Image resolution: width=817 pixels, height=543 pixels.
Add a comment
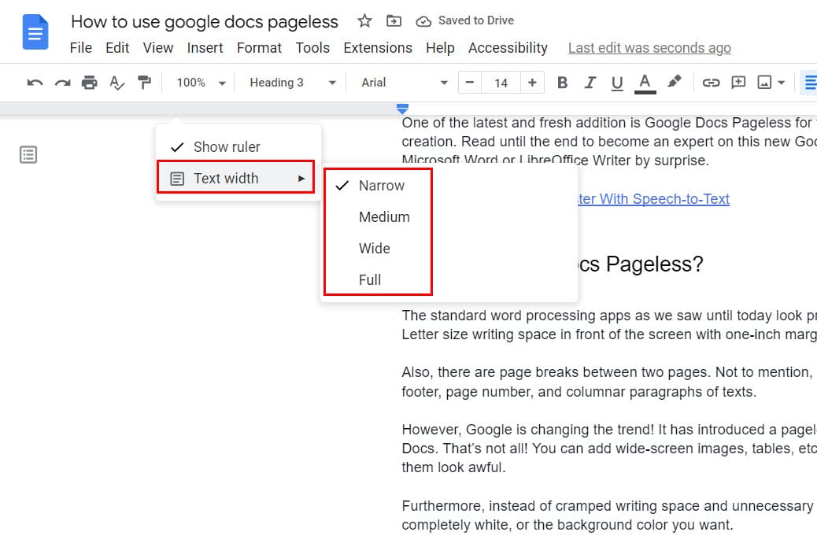738,82
